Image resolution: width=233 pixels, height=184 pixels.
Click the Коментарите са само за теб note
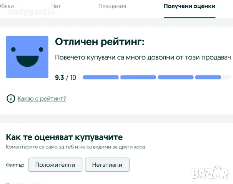tap(75, 147)
